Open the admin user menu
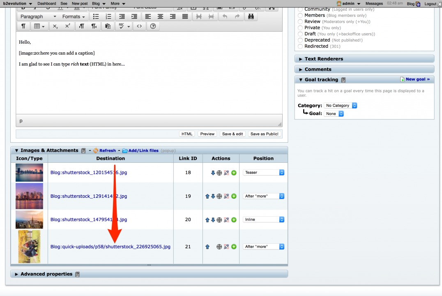The width and height of the screenshot is (442, 296). pyautogui.click(x=349, y=4)
